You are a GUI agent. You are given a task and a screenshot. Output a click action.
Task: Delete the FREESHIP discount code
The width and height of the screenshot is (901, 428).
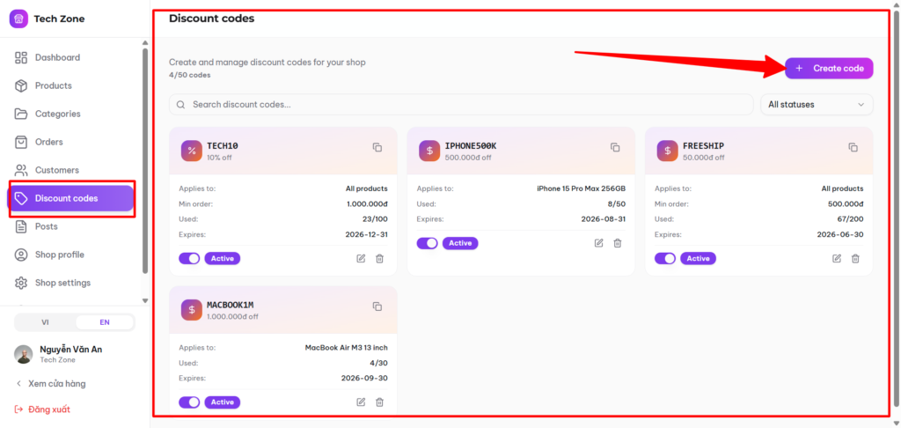point(855,258)
